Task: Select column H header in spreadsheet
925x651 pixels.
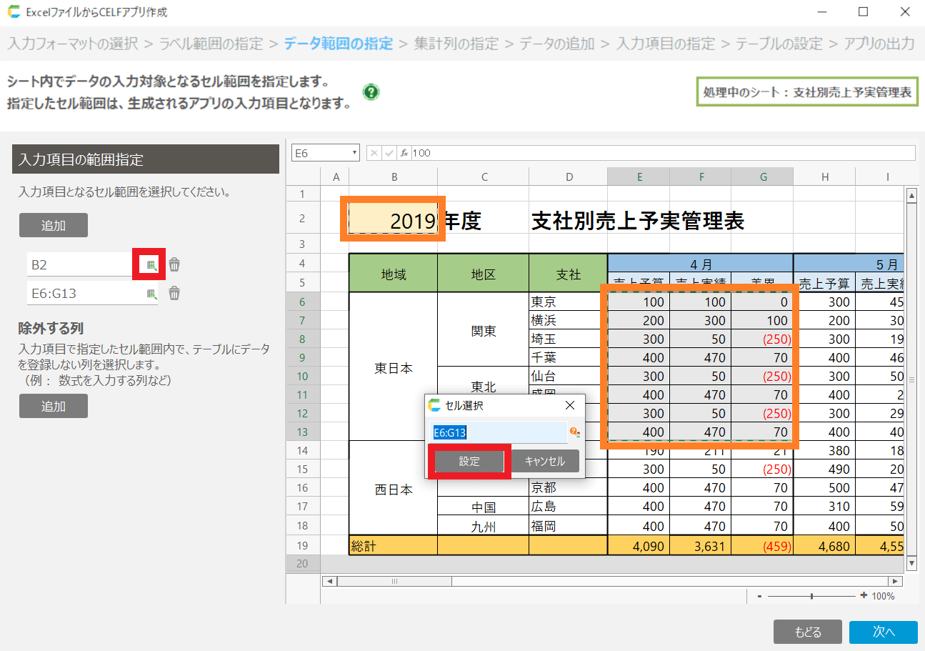Action: 824,177
